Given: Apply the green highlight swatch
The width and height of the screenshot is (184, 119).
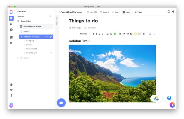Looking at the screenshot, I should coord(137,34).
